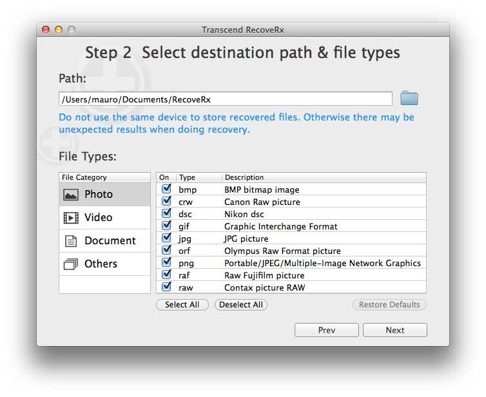The width and height of the screenshot is (486, 397).
Task: Select the Others stacked windows icon
Action: (x=71, y=264)
